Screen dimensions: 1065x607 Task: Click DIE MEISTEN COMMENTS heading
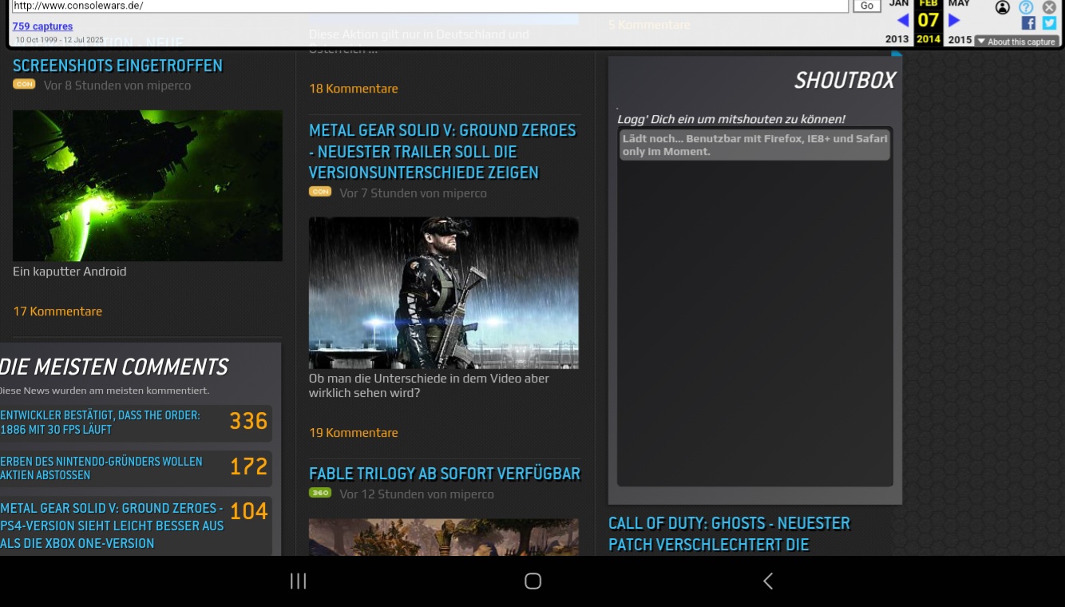[114, 367]
